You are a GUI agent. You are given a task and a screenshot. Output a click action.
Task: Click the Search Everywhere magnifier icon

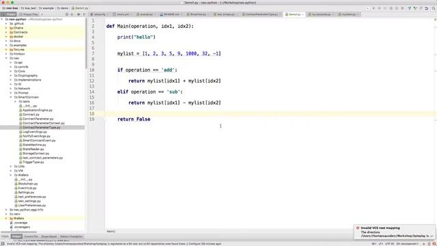point(434,8)
